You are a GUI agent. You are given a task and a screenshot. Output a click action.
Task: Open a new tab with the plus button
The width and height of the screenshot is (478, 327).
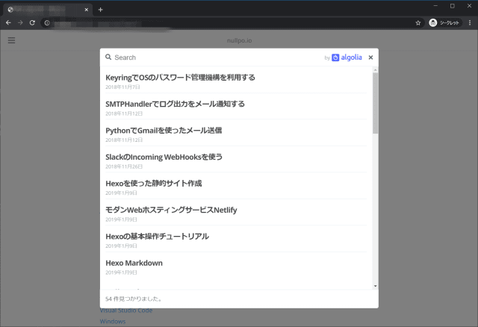coord(100,10)
